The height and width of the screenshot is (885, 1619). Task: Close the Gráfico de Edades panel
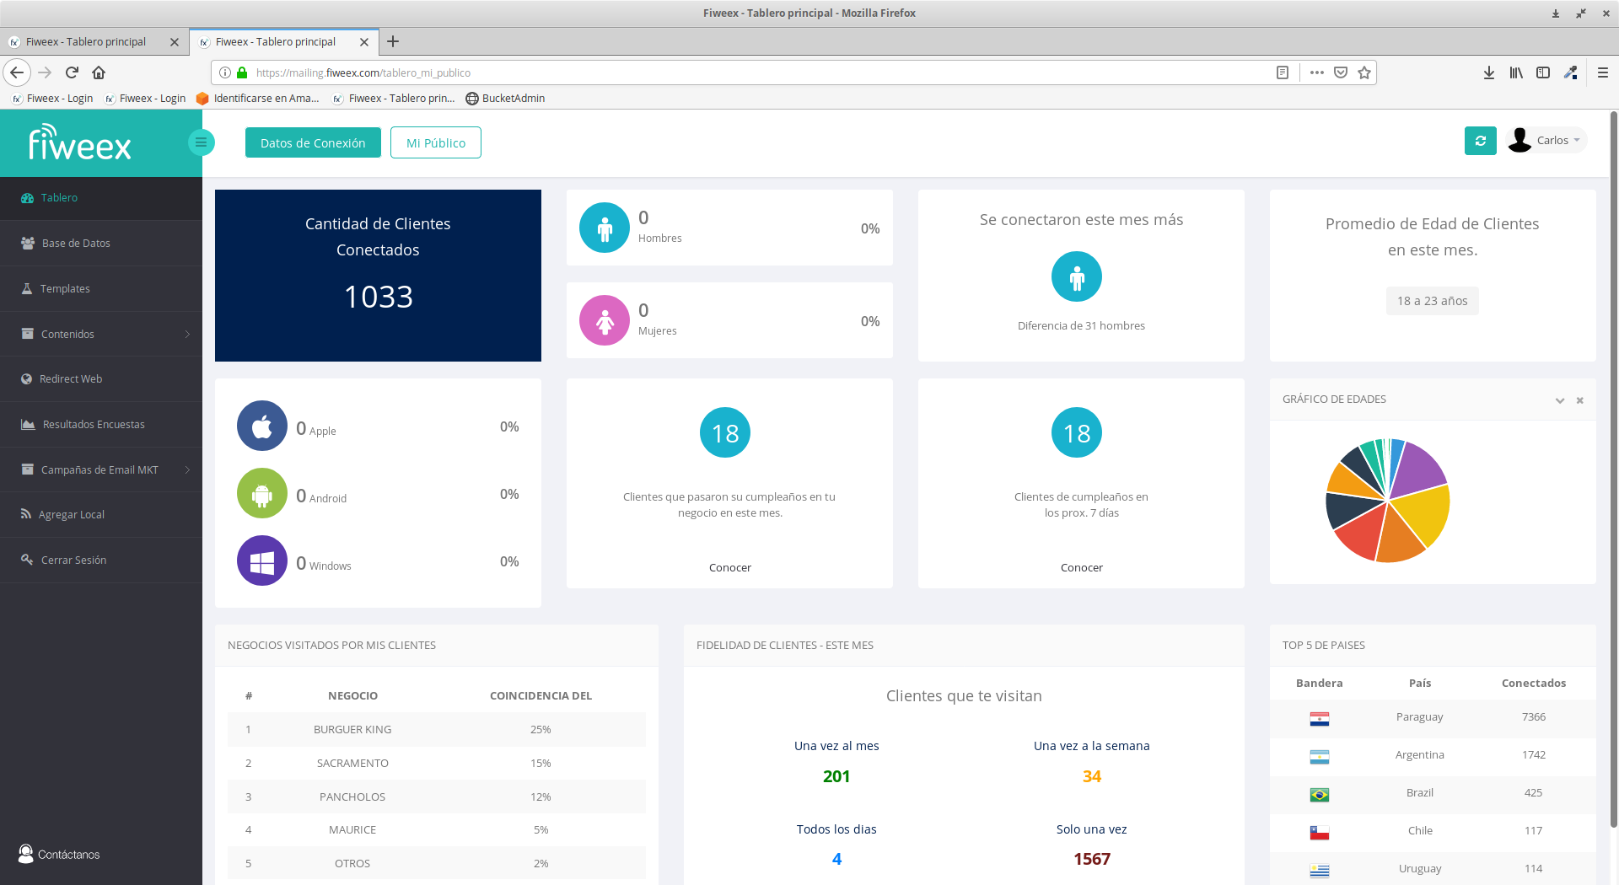[x=1580, y=400]
